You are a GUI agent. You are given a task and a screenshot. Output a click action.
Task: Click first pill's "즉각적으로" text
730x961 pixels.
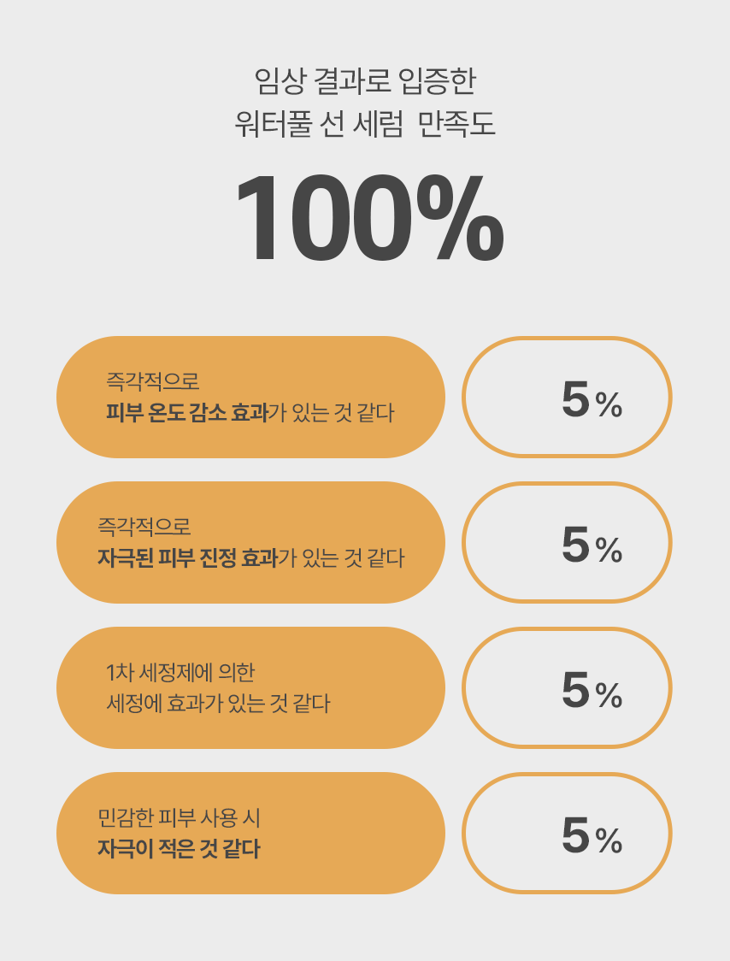coord(153,380)
